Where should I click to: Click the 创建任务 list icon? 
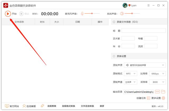pyautogui.click(x=148, y=98)
